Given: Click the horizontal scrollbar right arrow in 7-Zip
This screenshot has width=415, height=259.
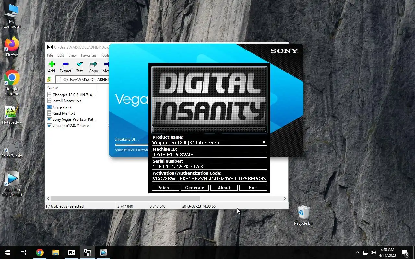Looking at the screenshot, I should [285, 198].
